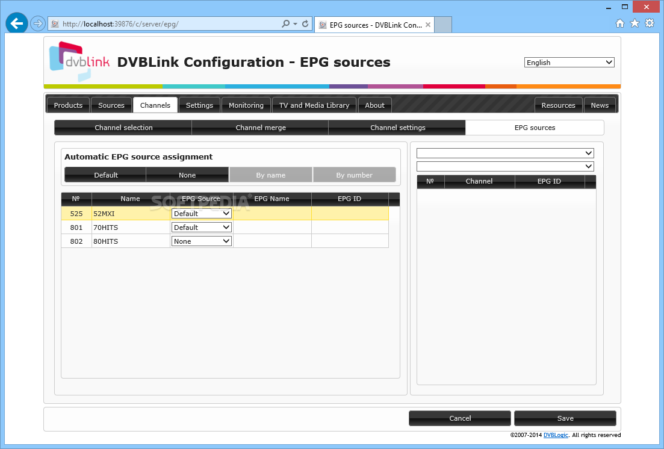
Task: Click the By name assignment button
Action: (x=271, y=175)
